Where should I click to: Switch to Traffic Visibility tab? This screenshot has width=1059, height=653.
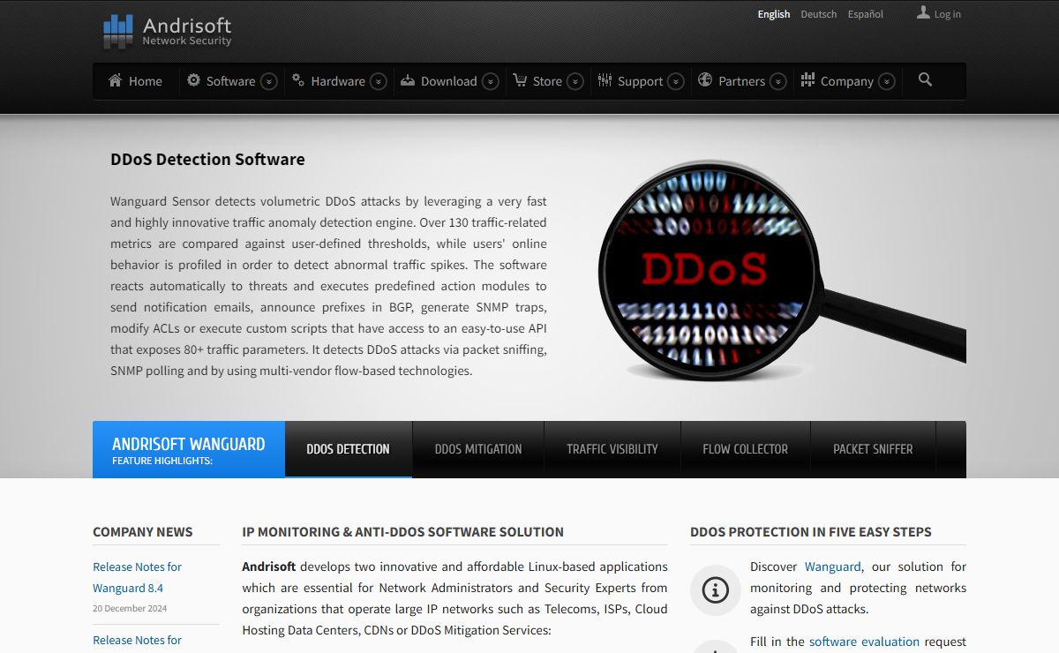coord(612,449)
